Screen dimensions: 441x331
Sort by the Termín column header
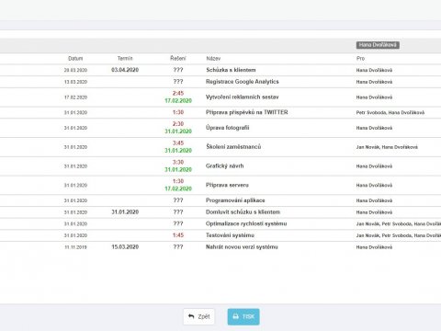(125, 58)
